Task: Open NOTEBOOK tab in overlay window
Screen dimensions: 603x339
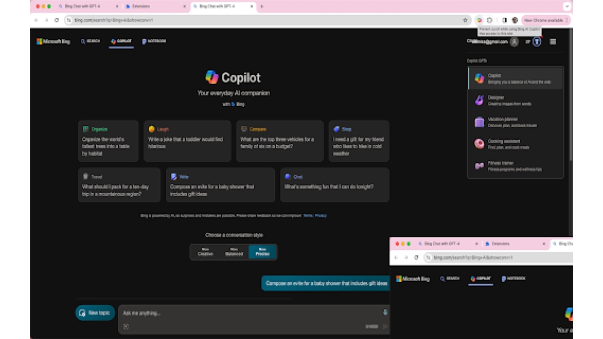Action: 514,279
